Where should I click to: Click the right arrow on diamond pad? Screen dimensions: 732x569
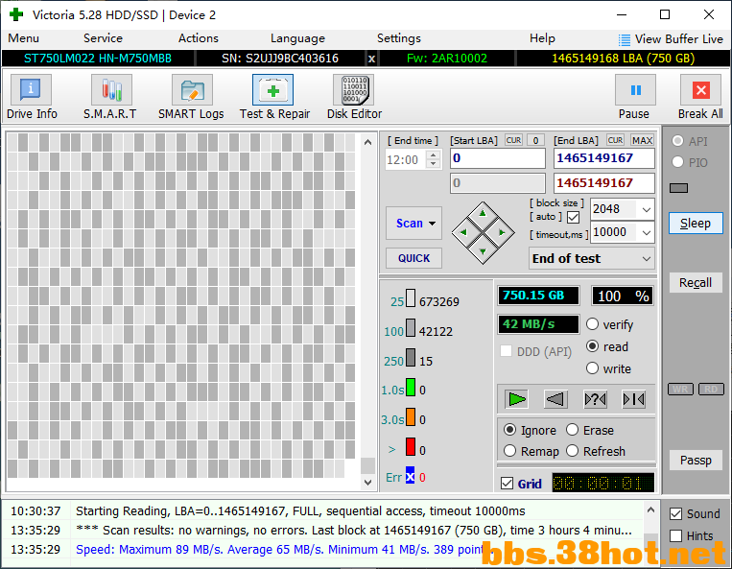[x=502, y=232]
